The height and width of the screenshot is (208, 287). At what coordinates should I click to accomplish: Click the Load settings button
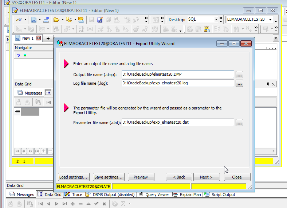(x=73, y=177)
